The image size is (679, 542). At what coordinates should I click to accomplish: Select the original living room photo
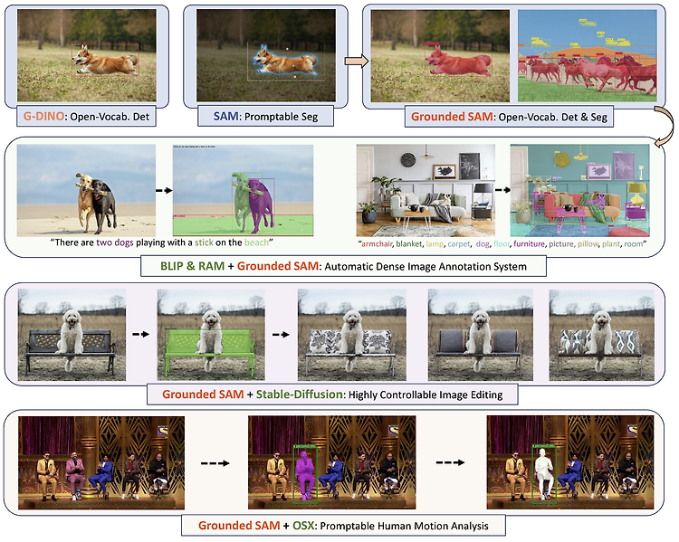point(426,191)
